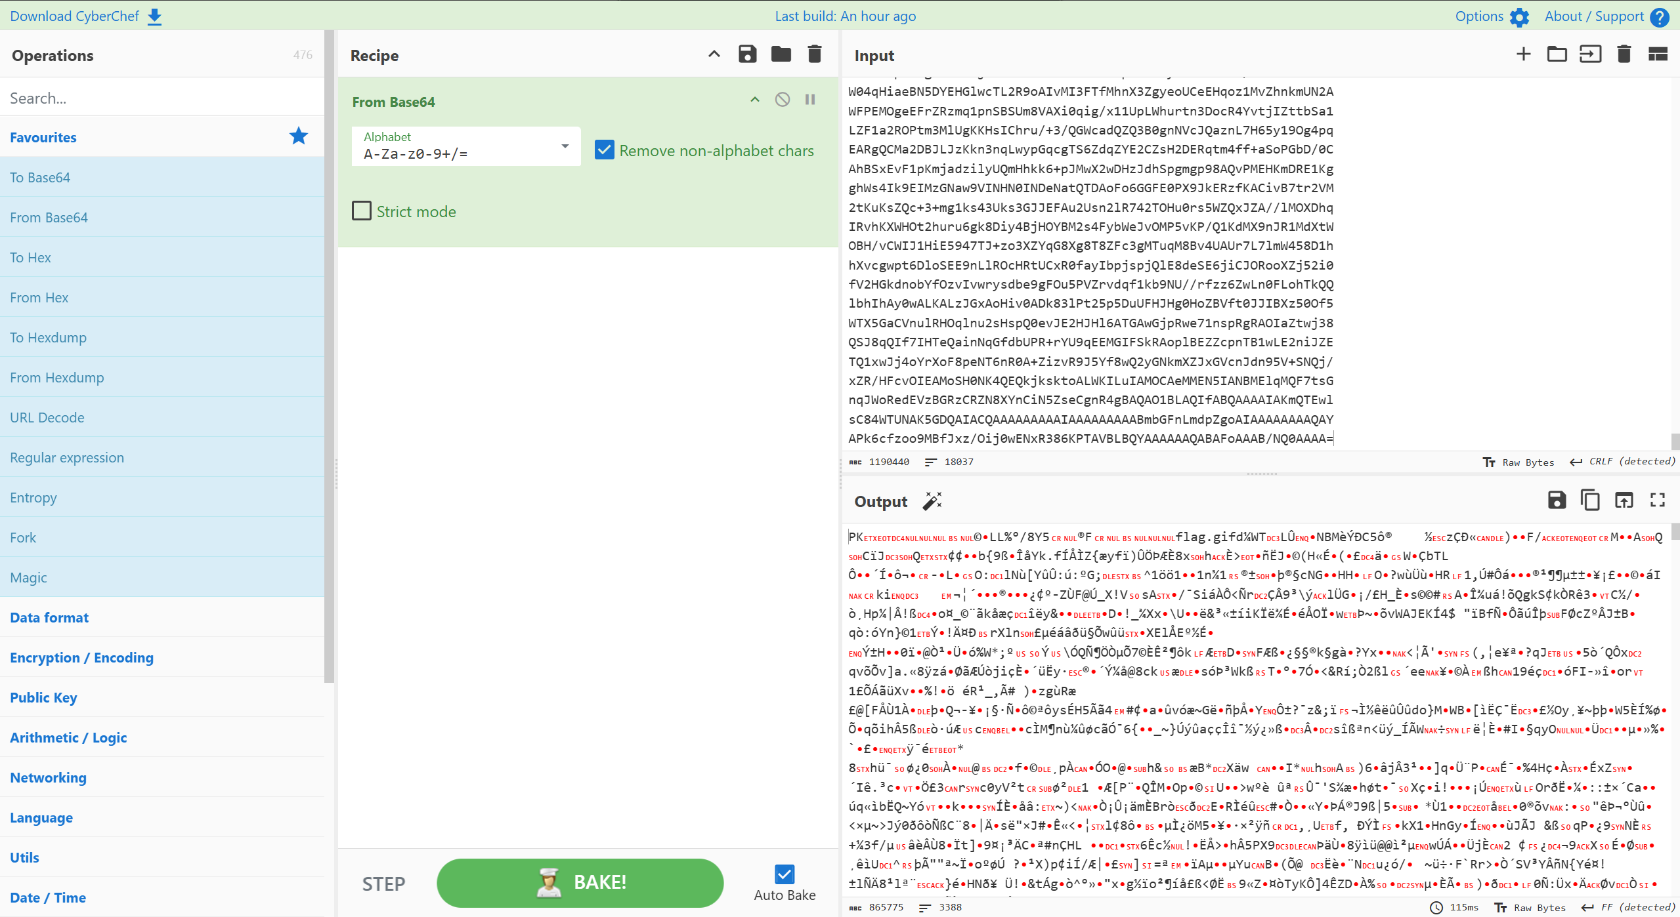Open folder as input
This screenshot has height=917, width=1680.
click(1557, 54)
